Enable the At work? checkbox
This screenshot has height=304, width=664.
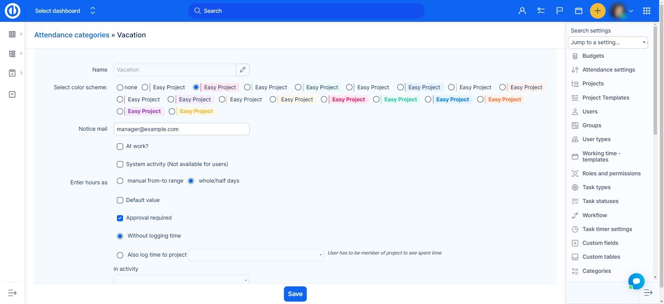pos(120,147)
